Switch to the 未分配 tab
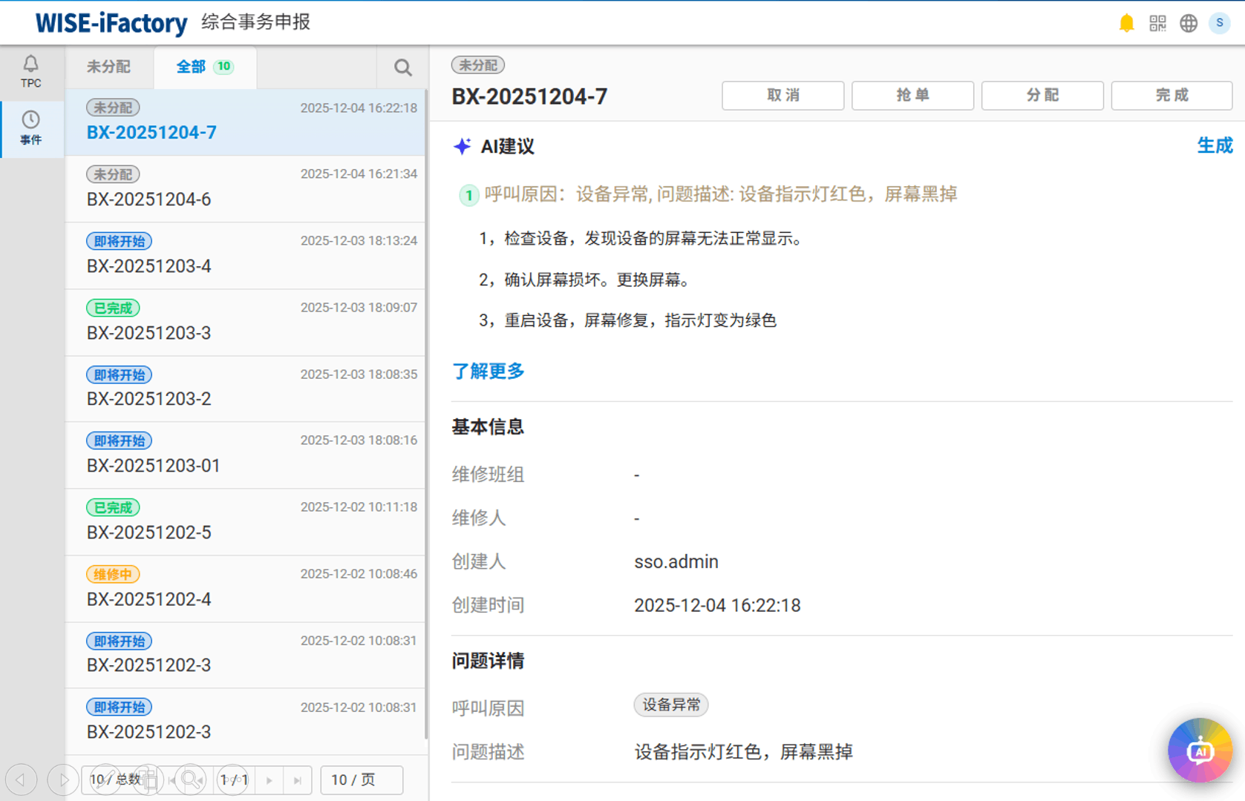The height and width of the screenshot is (801, 1245). pos(108,67)
